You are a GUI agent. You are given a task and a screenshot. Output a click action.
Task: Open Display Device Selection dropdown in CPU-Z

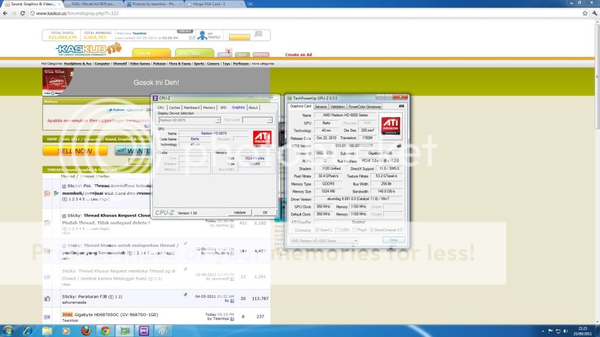189,120
